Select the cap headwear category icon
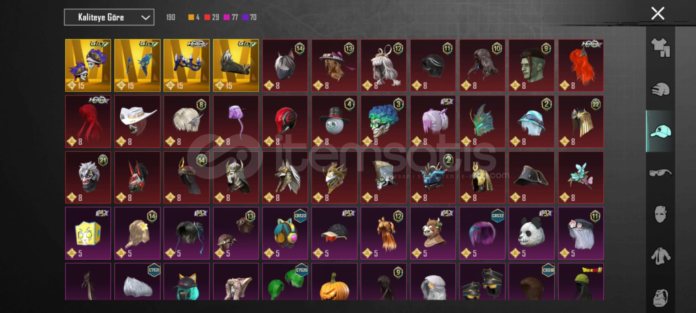 [x=660, y=131]
